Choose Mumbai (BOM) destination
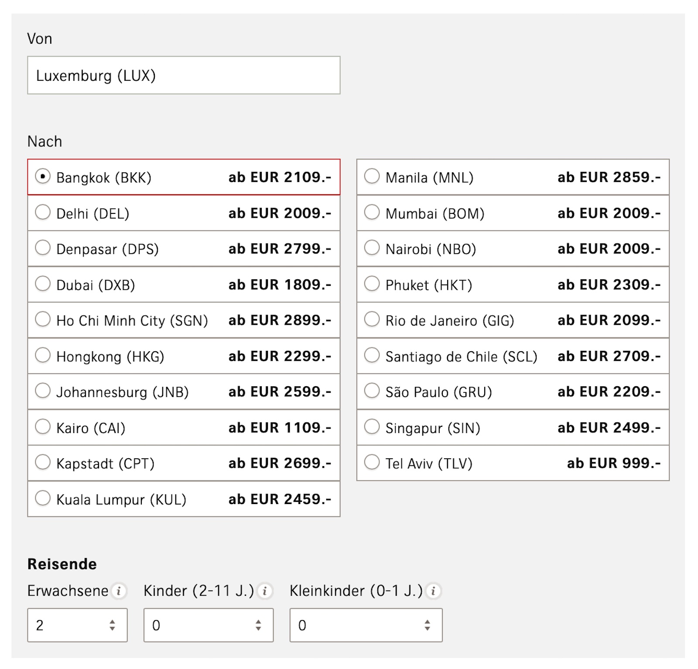This screenshot has height=669, width=698. (x=372, y=212)
